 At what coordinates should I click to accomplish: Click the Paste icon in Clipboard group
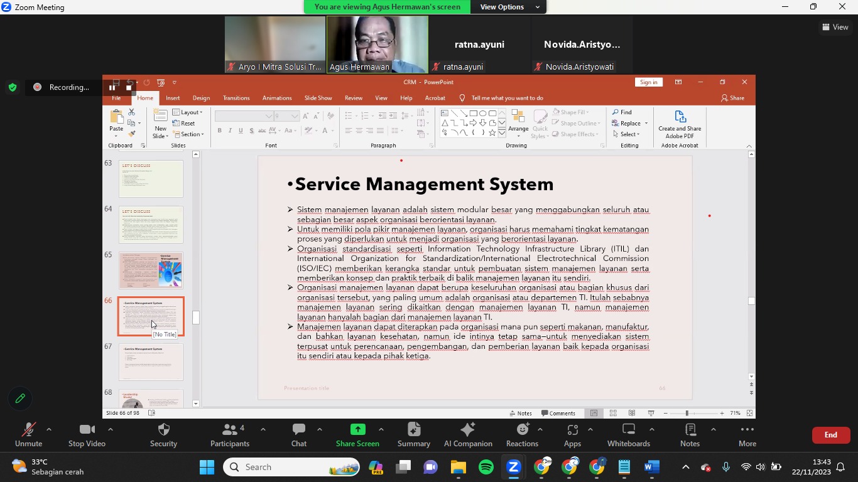click(116, 117)
